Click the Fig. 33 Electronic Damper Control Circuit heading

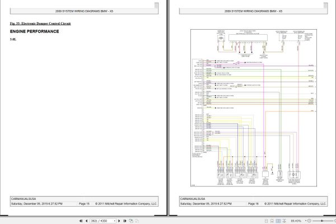point(40,24)
